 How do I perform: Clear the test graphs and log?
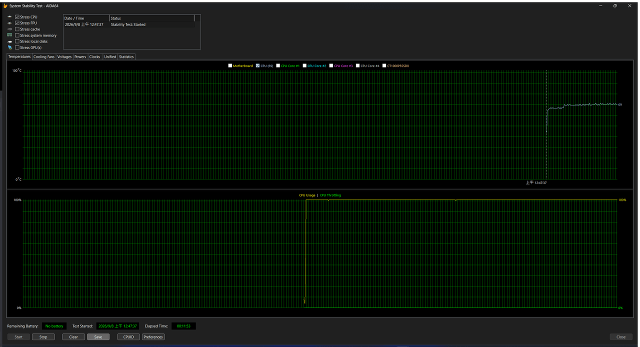pos(73,337)
